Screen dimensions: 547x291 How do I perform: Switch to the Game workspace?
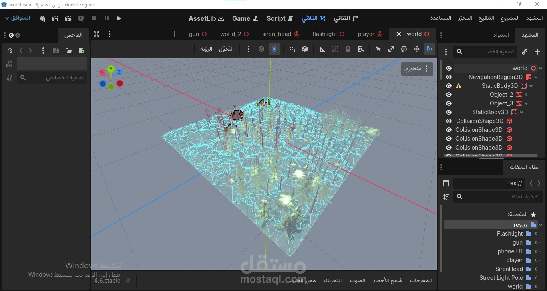(245, 18)
